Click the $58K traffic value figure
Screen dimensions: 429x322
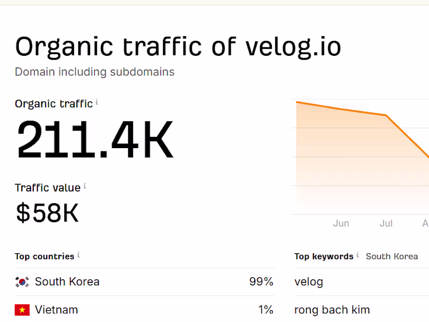click(x=47, y=213)
